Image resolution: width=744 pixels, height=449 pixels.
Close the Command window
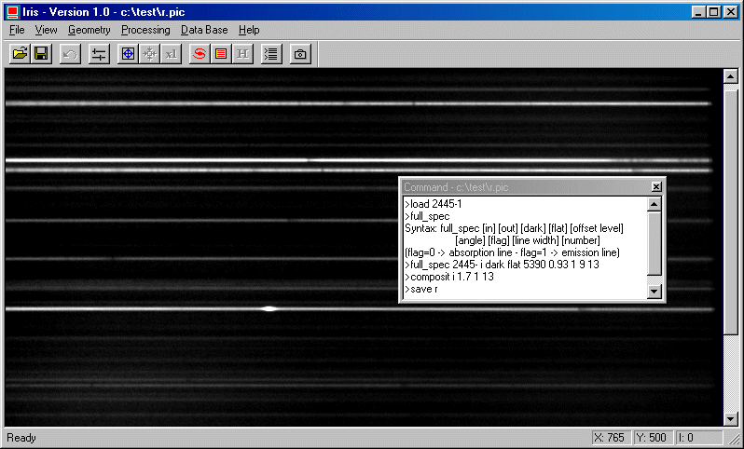tap(656, 187)
